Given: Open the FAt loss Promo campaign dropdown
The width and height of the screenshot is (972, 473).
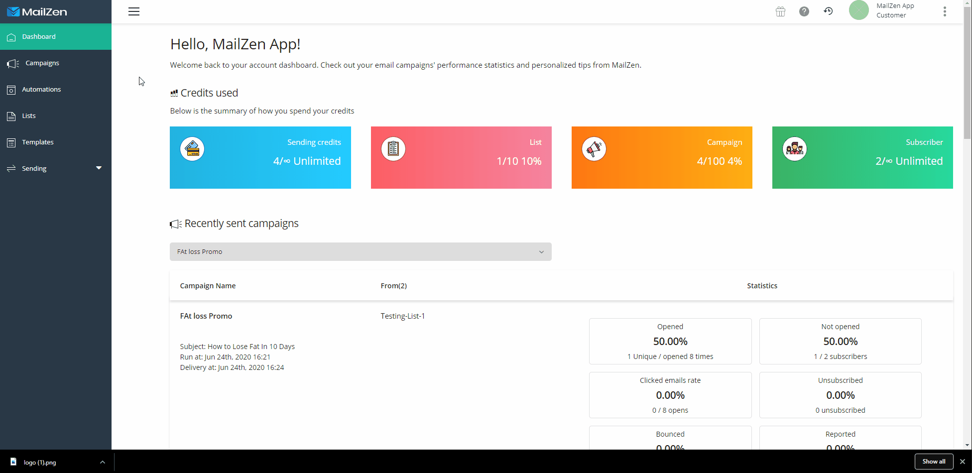Looking at the screenshot, I should pyautogui.click(x=360, y=251).
